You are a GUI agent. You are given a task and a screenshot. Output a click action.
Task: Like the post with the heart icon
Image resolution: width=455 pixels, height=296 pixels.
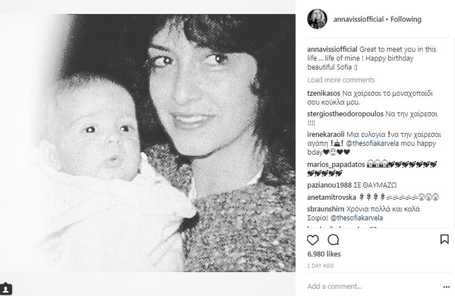point(312,240)
